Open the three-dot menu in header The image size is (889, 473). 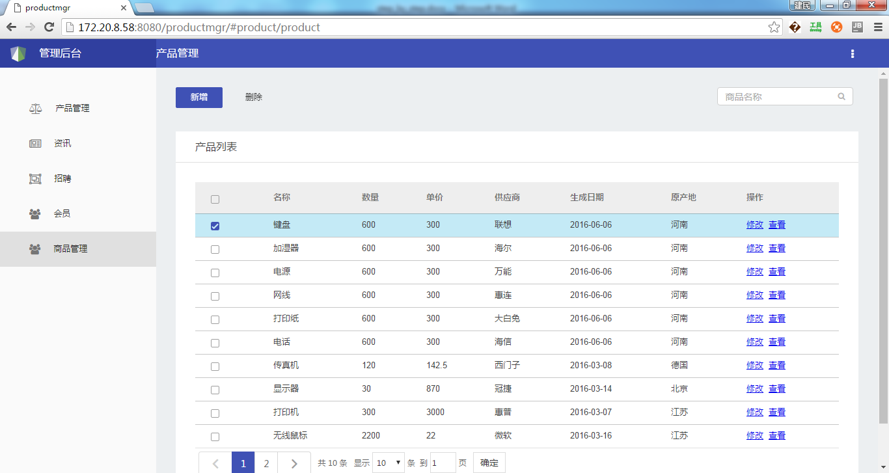(853, 54)
